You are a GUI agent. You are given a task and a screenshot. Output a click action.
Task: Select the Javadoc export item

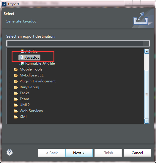click(x=29, y=57)
